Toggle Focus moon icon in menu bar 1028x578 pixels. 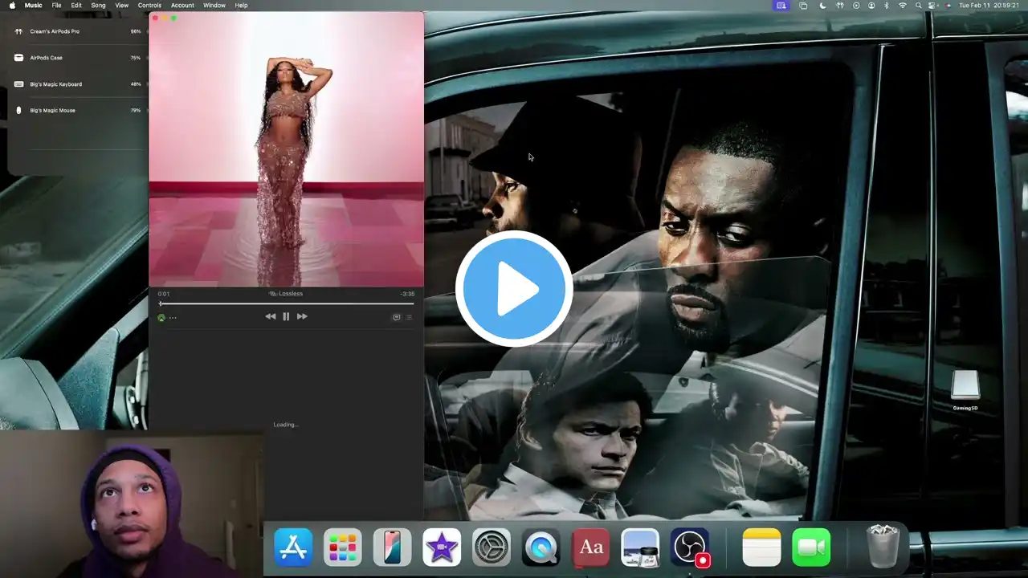click(822, 6)
